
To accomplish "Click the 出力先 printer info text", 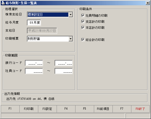I will [30, 99].
